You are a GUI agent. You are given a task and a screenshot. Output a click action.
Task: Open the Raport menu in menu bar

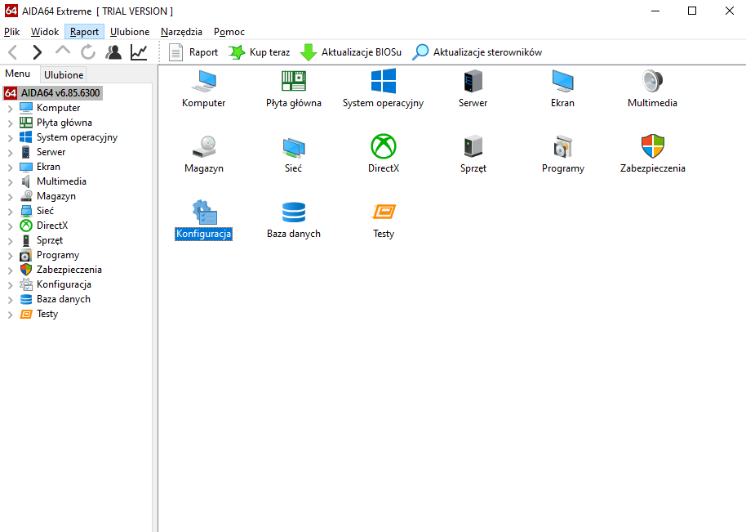tap(84, 31)
